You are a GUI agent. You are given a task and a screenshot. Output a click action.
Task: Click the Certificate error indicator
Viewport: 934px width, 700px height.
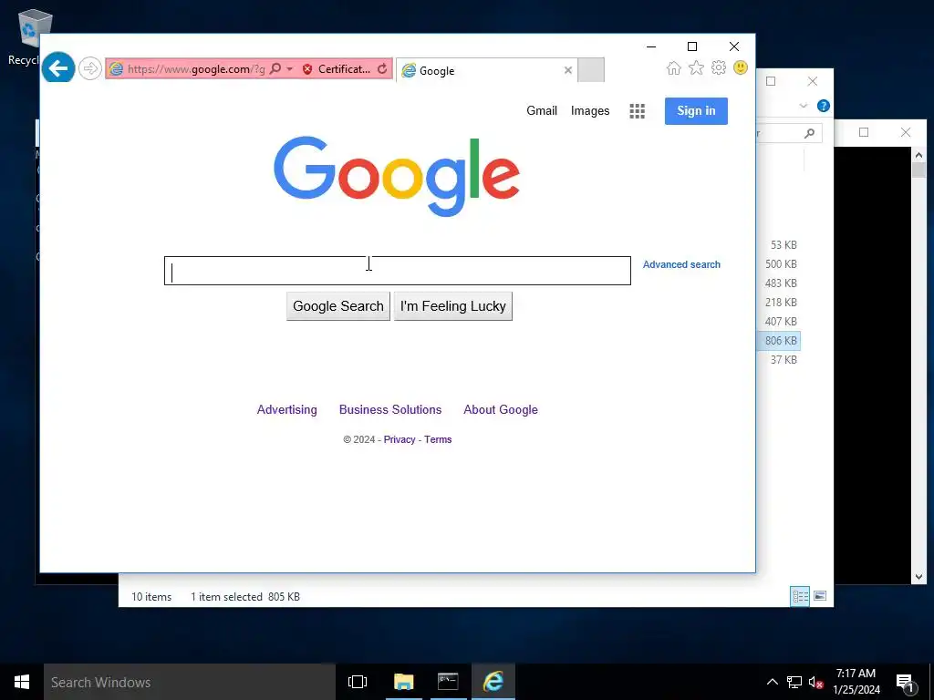pyautogui.click(x=337, y=69)
